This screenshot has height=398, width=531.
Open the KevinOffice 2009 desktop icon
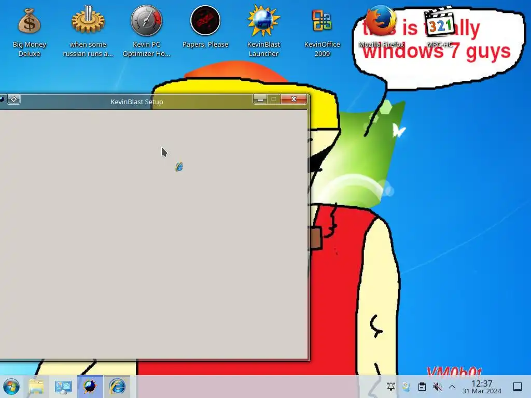(x=322, y=21)
